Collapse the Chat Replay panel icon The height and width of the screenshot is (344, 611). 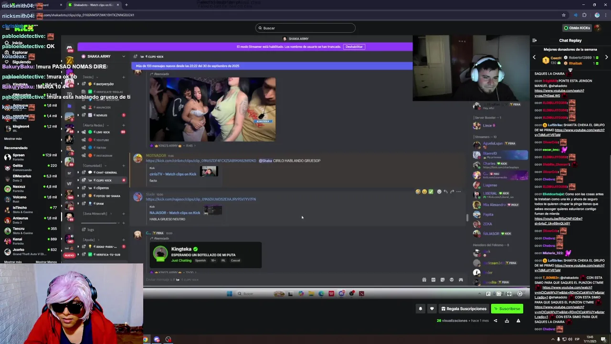tap(534, 41)
